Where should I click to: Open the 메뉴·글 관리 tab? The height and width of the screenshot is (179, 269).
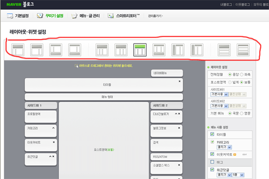(x=90, y=16)
